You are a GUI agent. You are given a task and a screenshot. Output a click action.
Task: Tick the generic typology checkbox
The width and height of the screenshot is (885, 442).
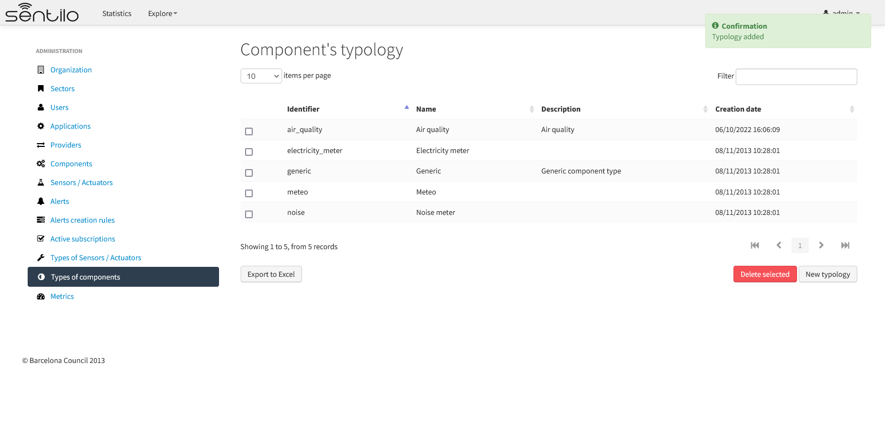(x=249, y=173)
